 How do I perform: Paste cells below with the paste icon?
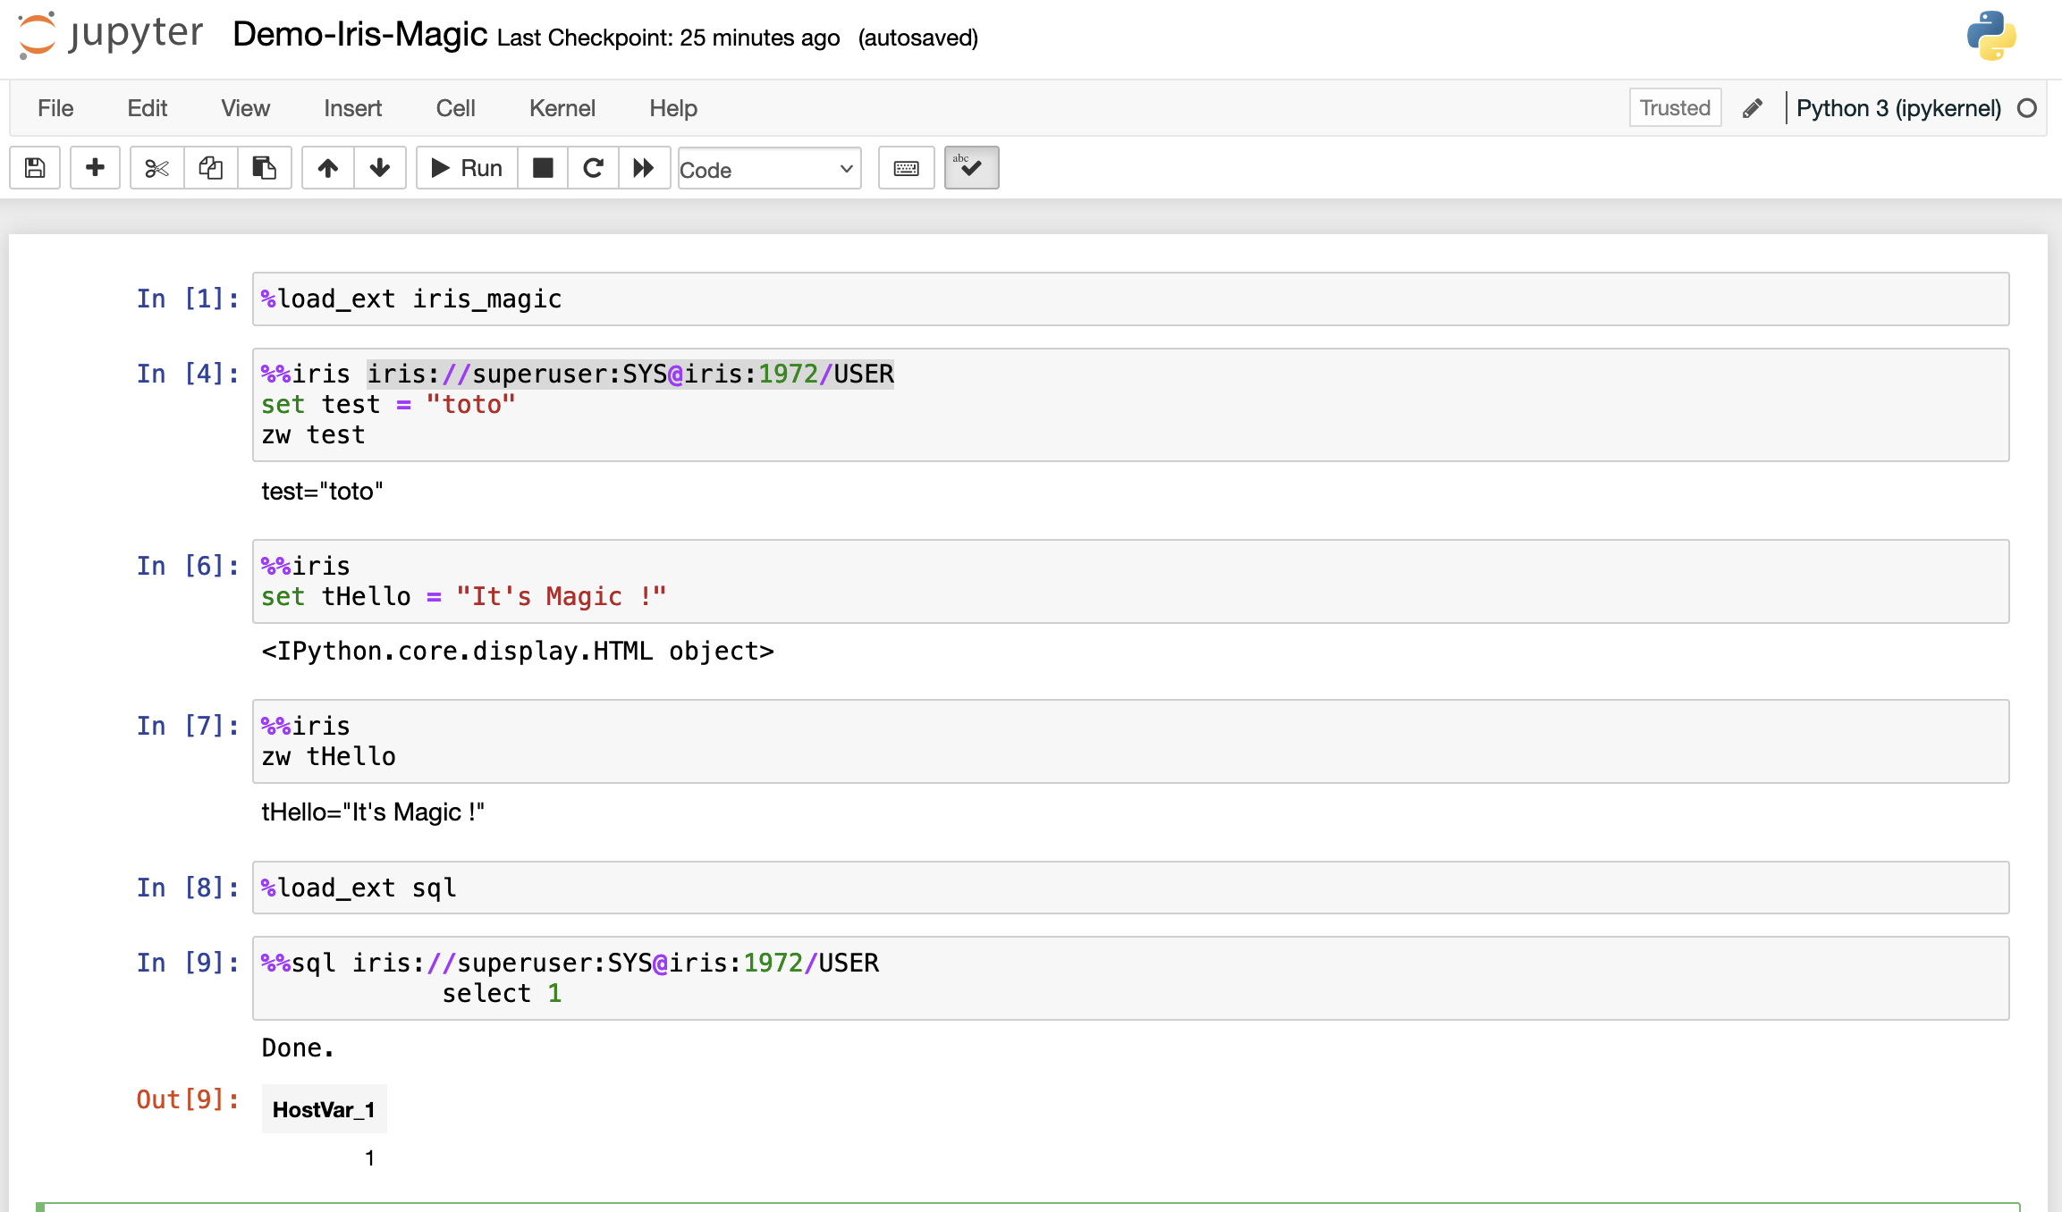click(265, 167)
